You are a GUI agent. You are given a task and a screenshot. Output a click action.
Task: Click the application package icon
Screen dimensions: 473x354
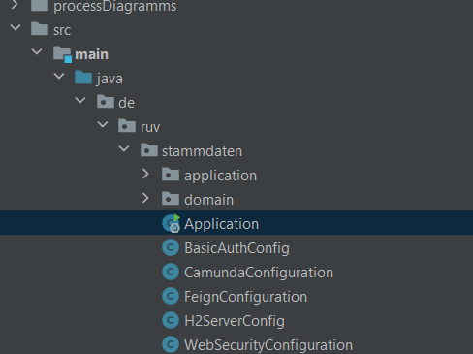point(171,175)
